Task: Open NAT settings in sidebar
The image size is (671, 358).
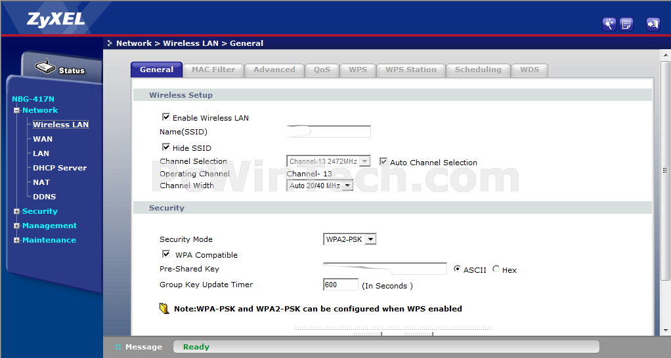Action: pyautogui.click(x=41, y=182)
